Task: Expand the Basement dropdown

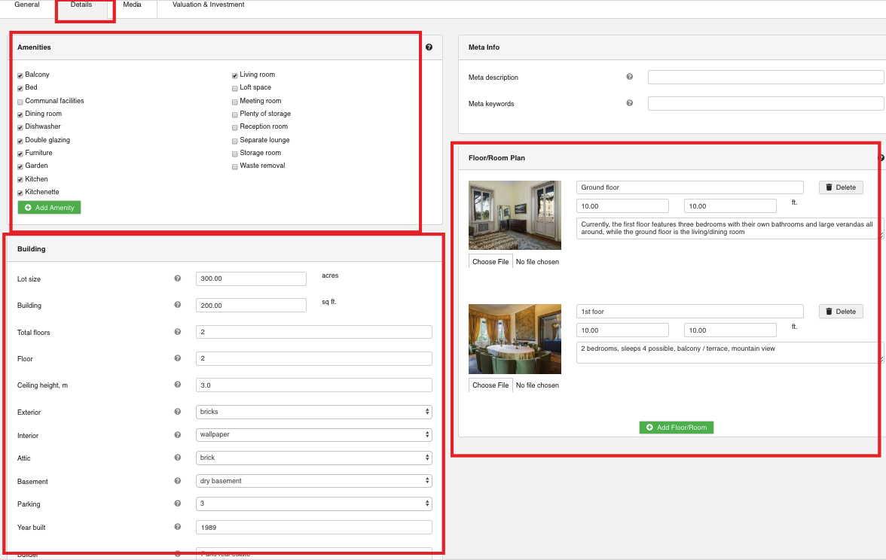Action: 313,481
